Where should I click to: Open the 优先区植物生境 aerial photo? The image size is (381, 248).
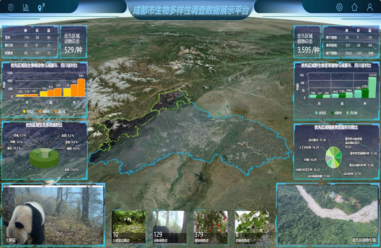[328, 215]
